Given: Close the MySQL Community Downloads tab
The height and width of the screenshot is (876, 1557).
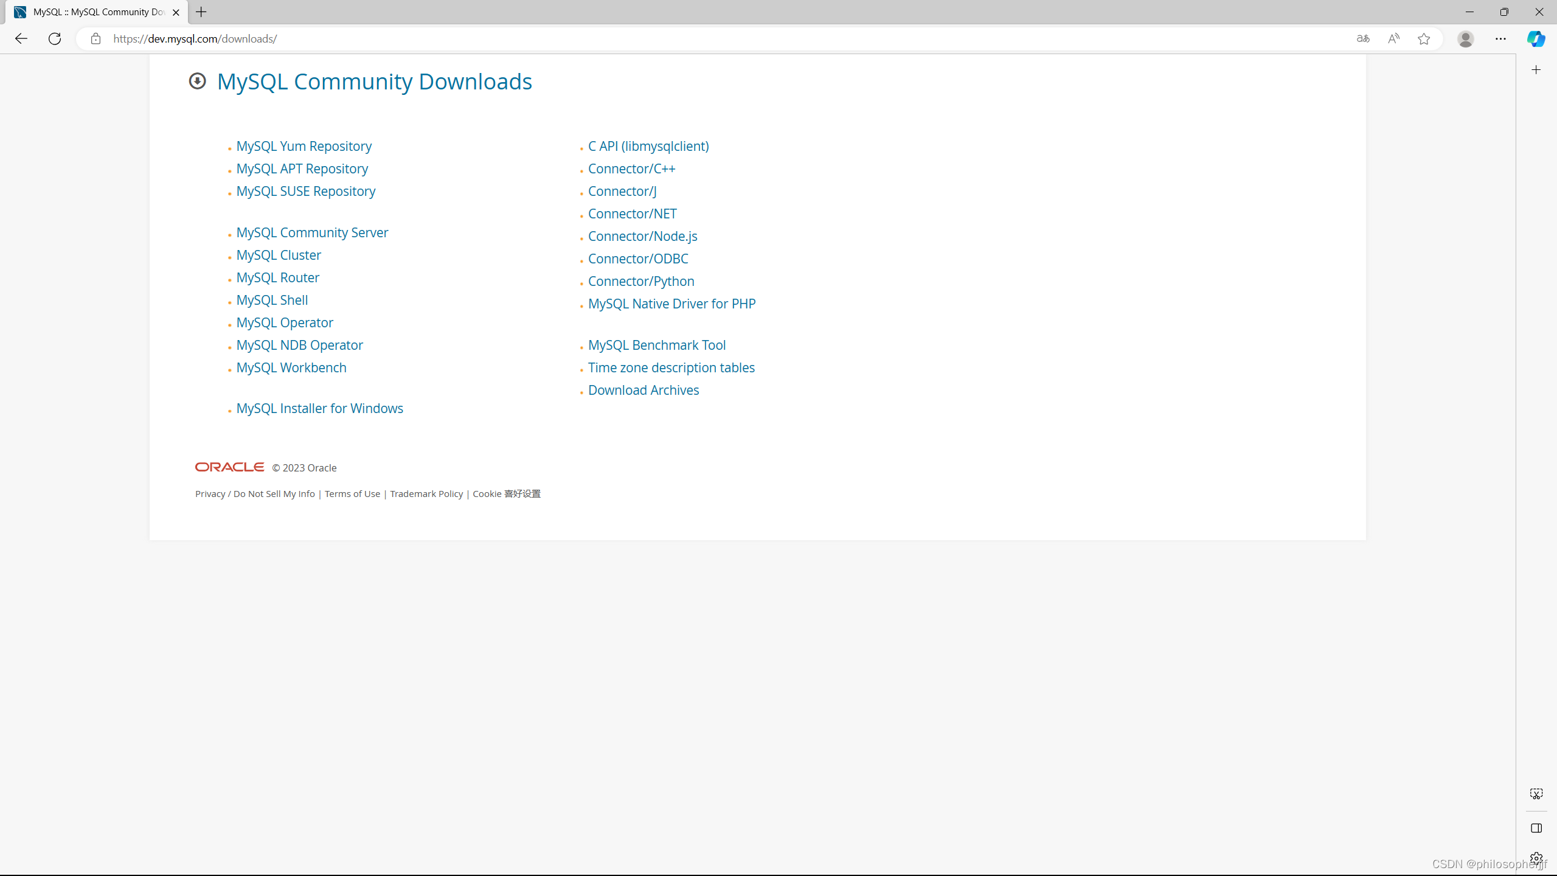Looking at the screenshot, I should (176, 12).
